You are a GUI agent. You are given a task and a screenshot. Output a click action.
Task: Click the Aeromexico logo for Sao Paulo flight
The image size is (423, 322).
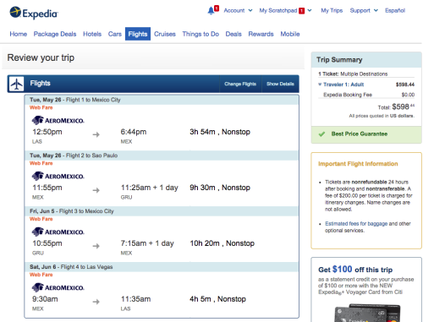tap(58, 176)
